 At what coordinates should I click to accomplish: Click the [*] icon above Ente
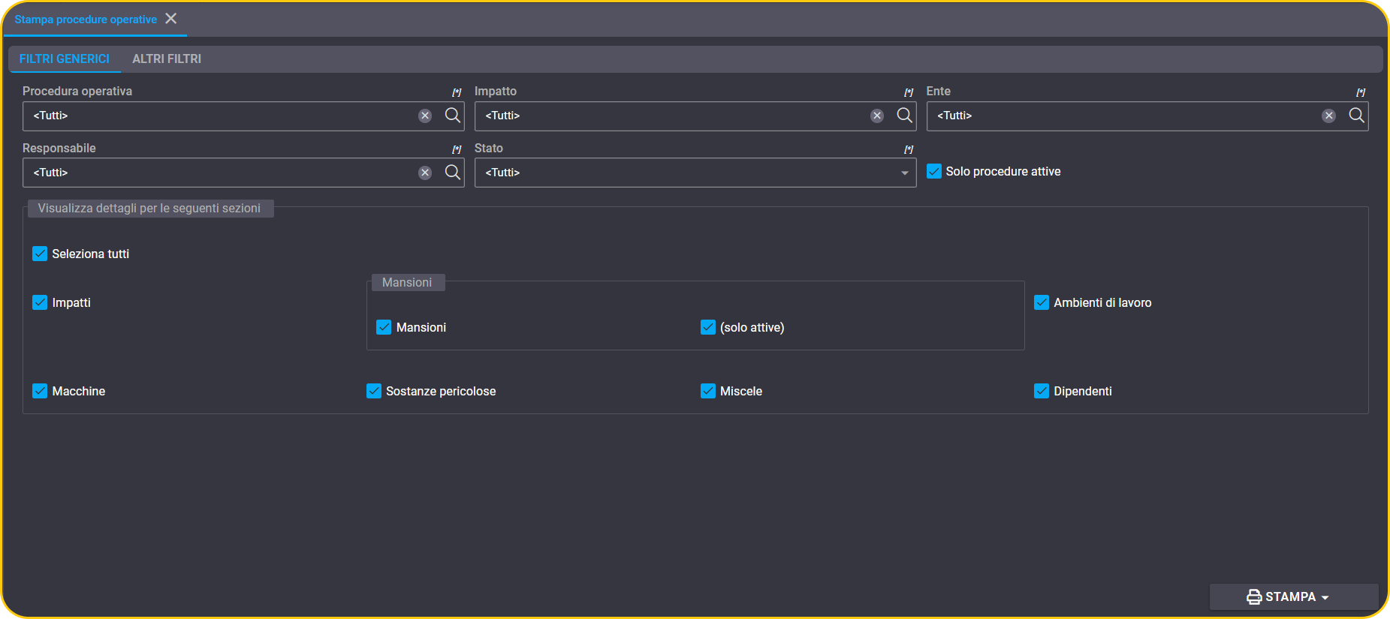coord(1361,92)
